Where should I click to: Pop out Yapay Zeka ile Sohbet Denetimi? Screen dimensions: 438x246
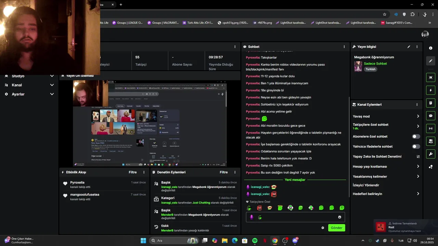[x=418, y=156]
